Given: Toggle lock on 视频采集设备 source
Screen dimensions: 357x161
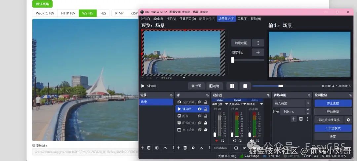Looking at the screenshot, I should pos(206,102).
